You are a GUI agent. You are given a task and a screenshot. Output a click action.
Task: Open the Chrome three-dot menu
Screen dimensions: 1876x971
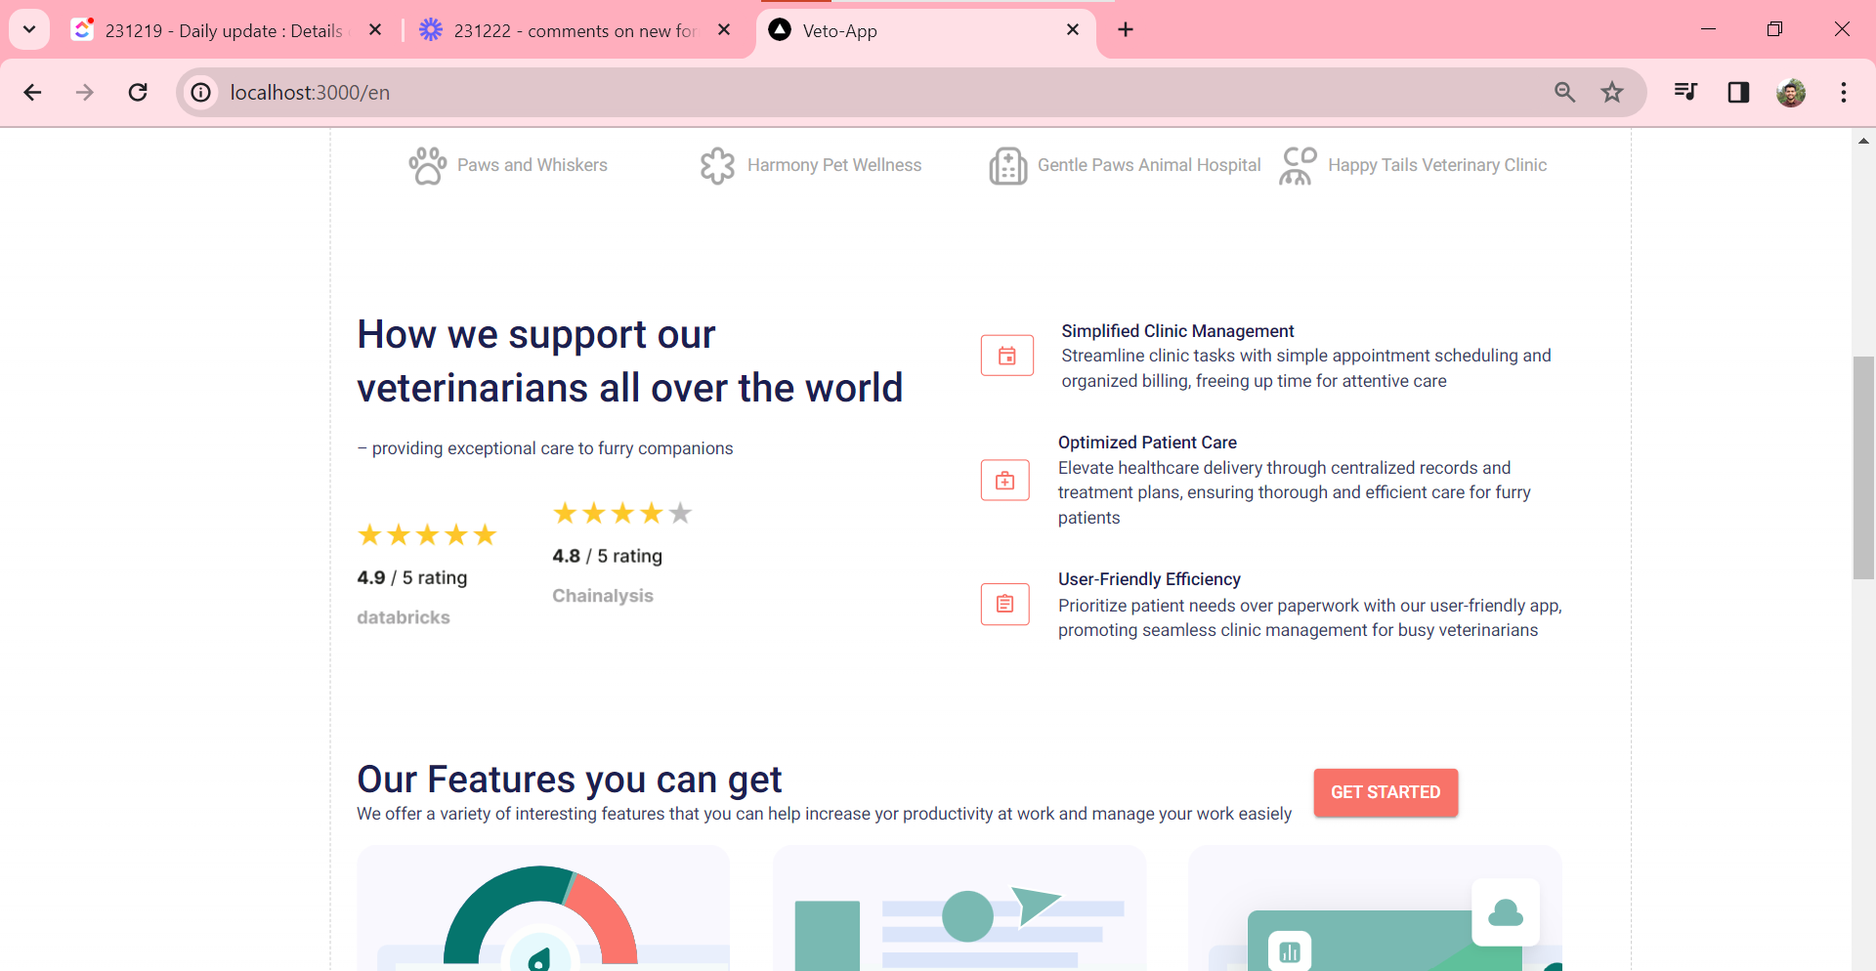coord(1843,93)
